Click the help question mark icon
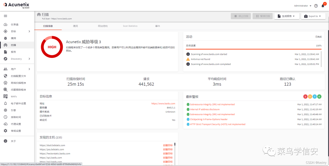Image resolution: width=329 pixels, height=166 pixels. pos(316,6)
